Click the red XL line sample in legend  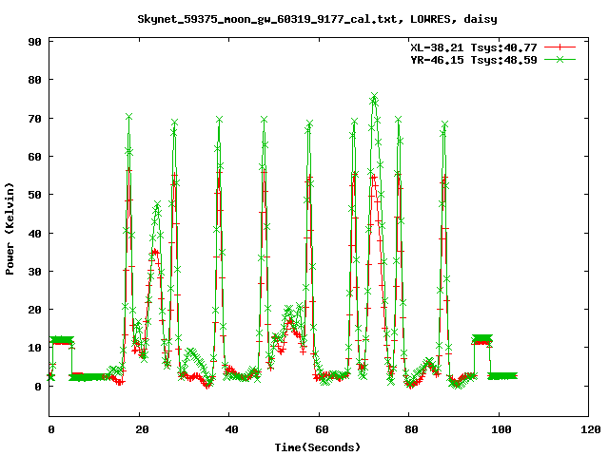coord(561,47)
